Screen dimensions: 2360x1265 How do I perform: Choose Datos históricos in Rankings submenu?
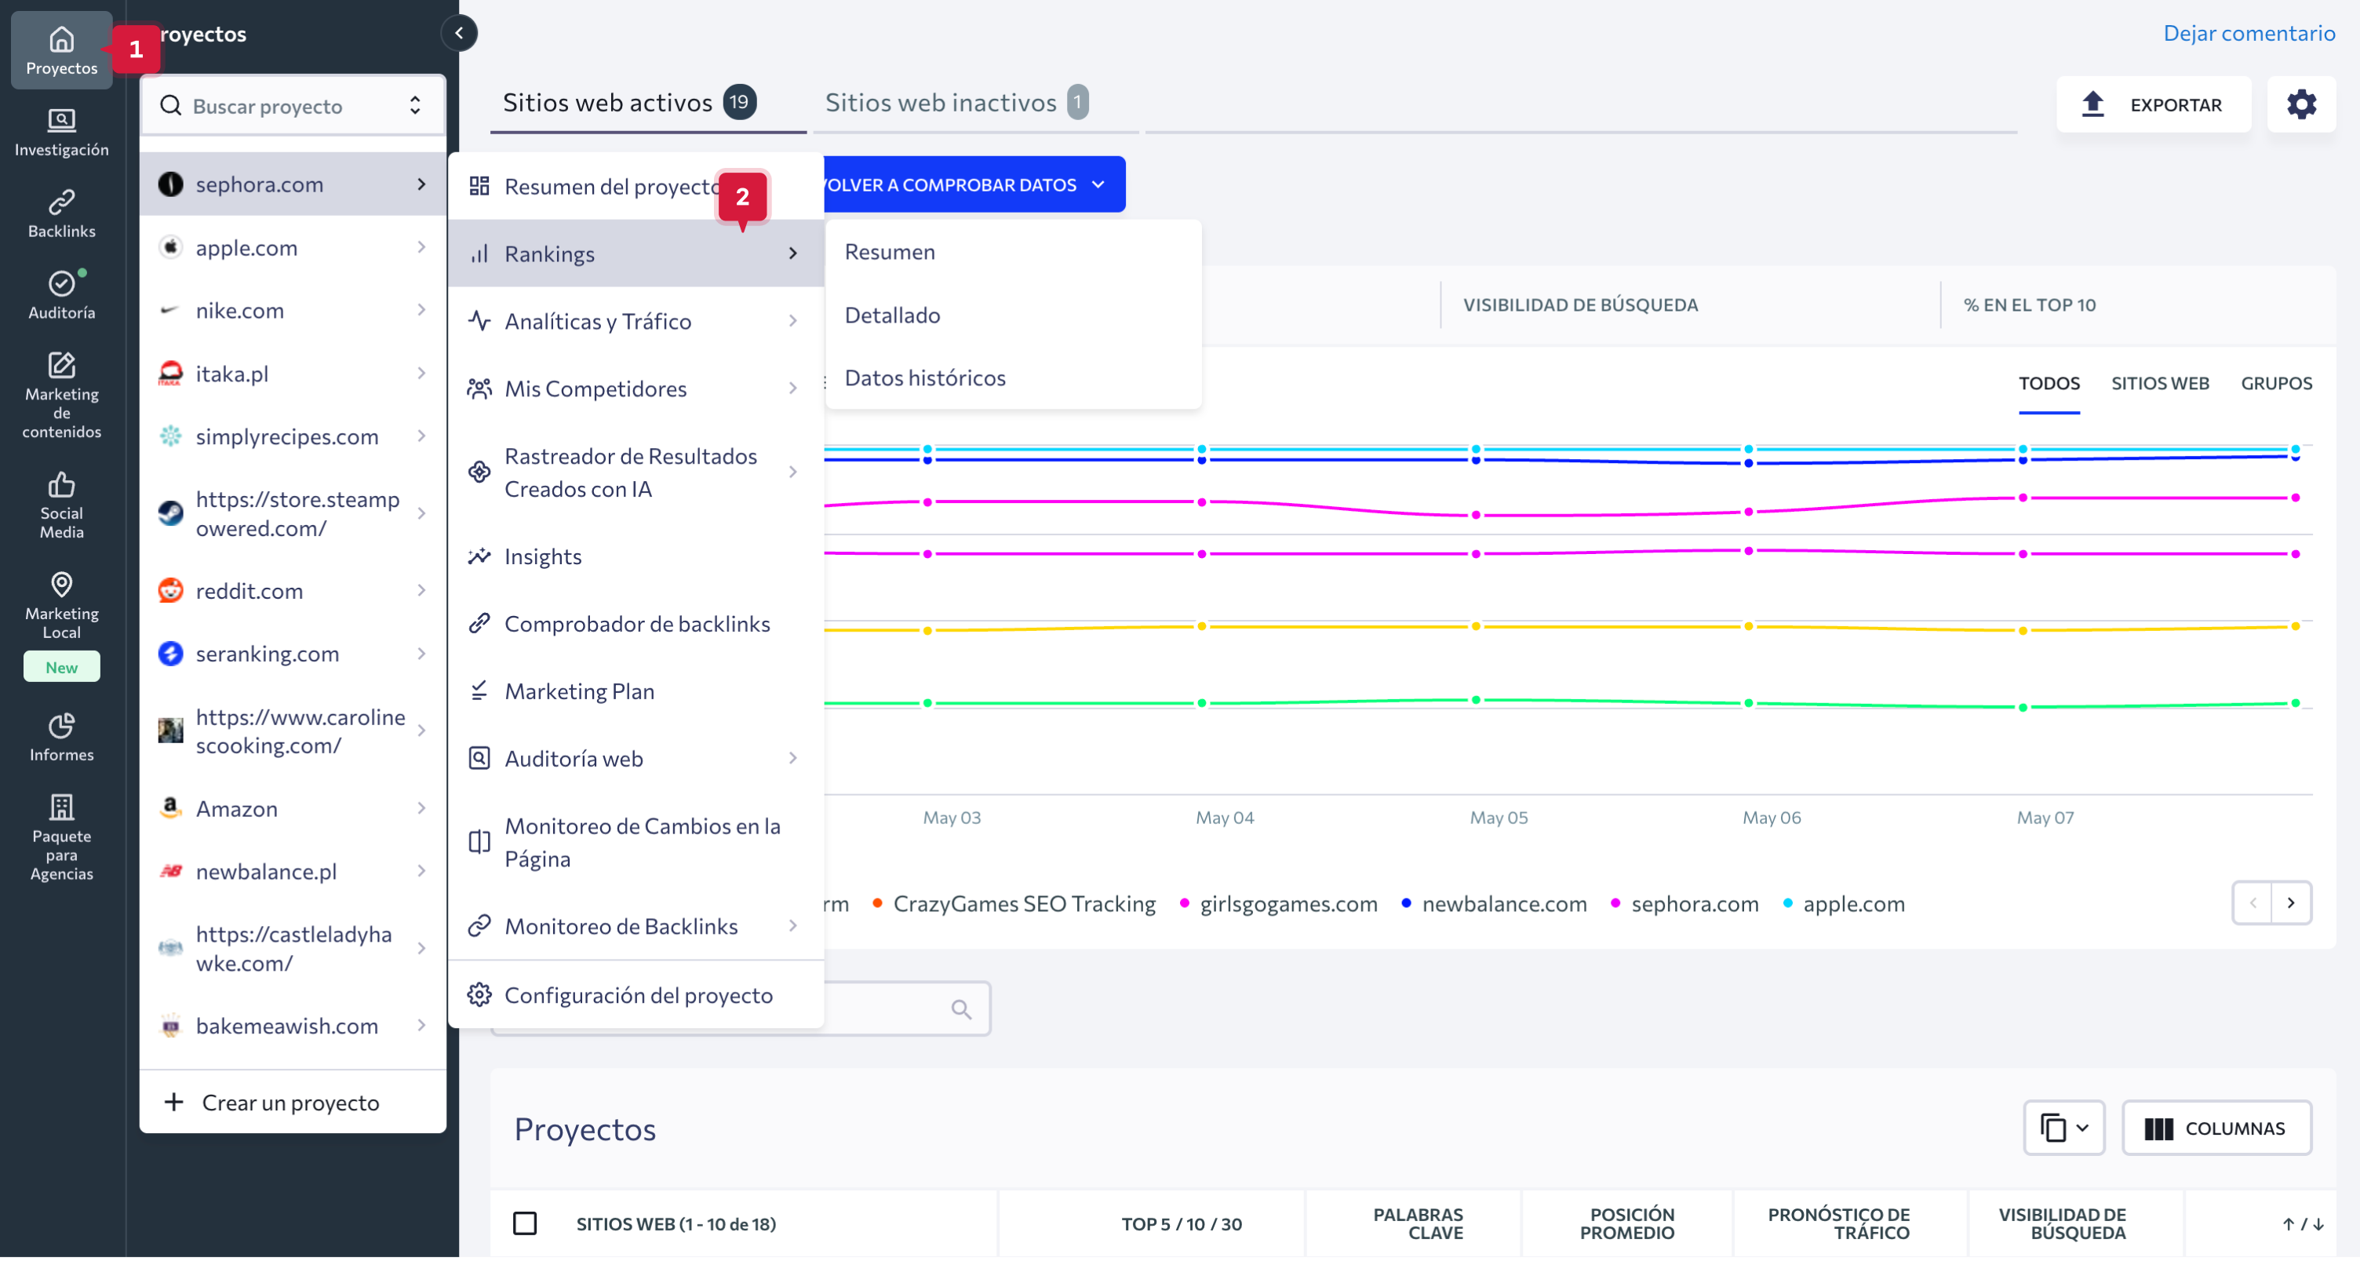(1013, 378)
